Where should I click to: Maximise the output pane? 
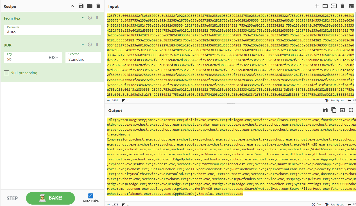pyautogui.click(x=351, y=110)
